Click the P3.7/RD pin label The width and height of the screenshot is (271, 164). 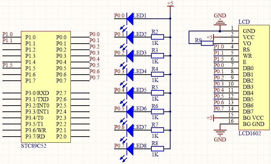(x=35, y=136)
